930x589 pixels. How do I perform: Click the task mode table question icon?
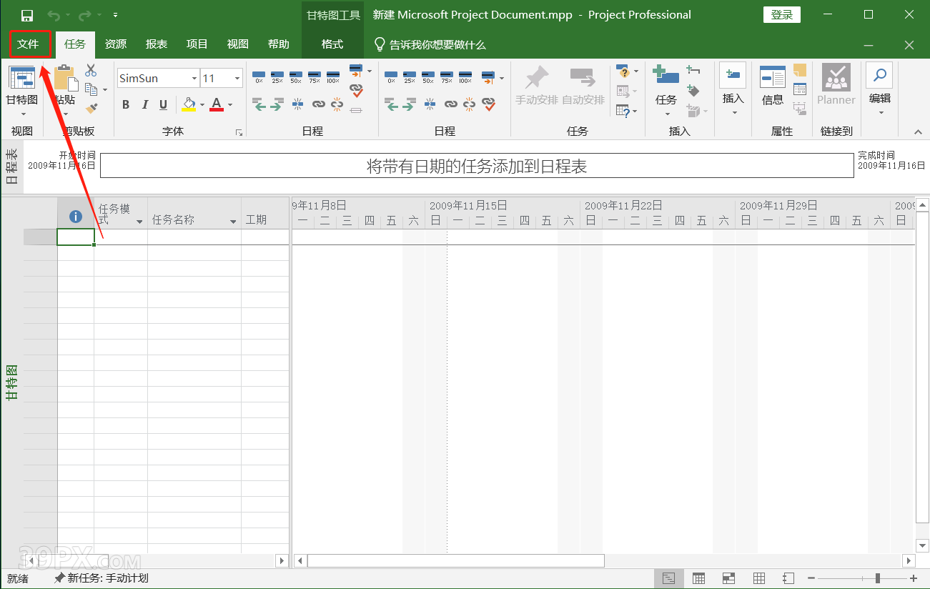click(x=623, y=111)
